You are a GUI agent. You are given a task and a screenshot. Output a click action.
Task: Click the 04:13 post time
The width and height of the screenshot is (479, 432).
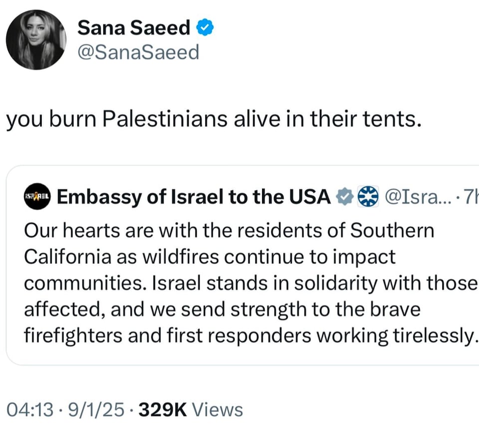tap(30, 410)
